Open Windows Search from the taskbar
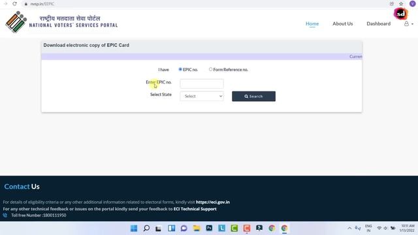 pos(146,228)
